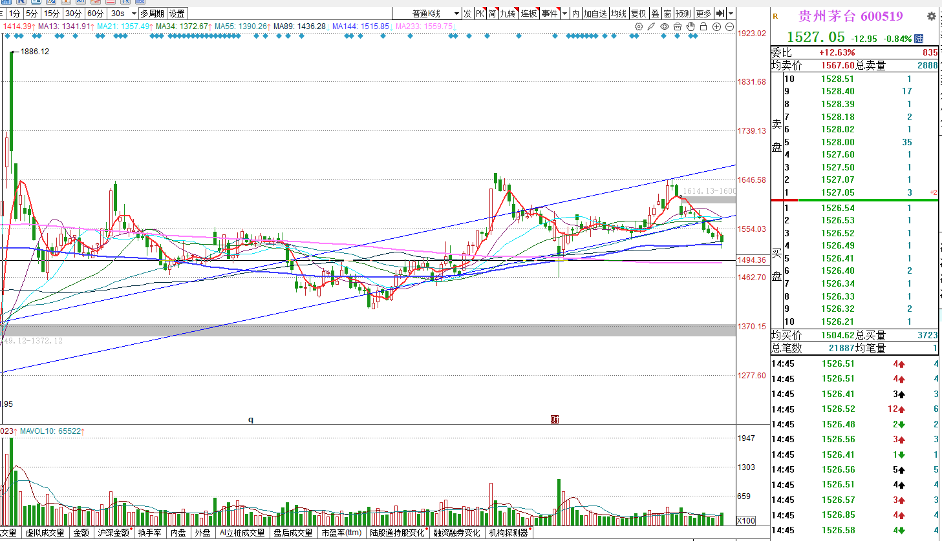Image resolution: width=942 pixels, height=541 pixels.
Task: Select the 机构探测器 indicator tab
Action: point(509,533)
